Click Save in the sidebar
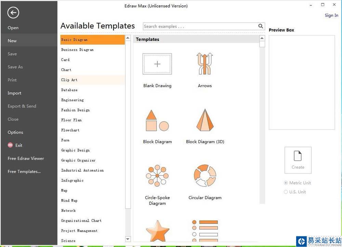342x247 pixels. (x=12, y=54)
